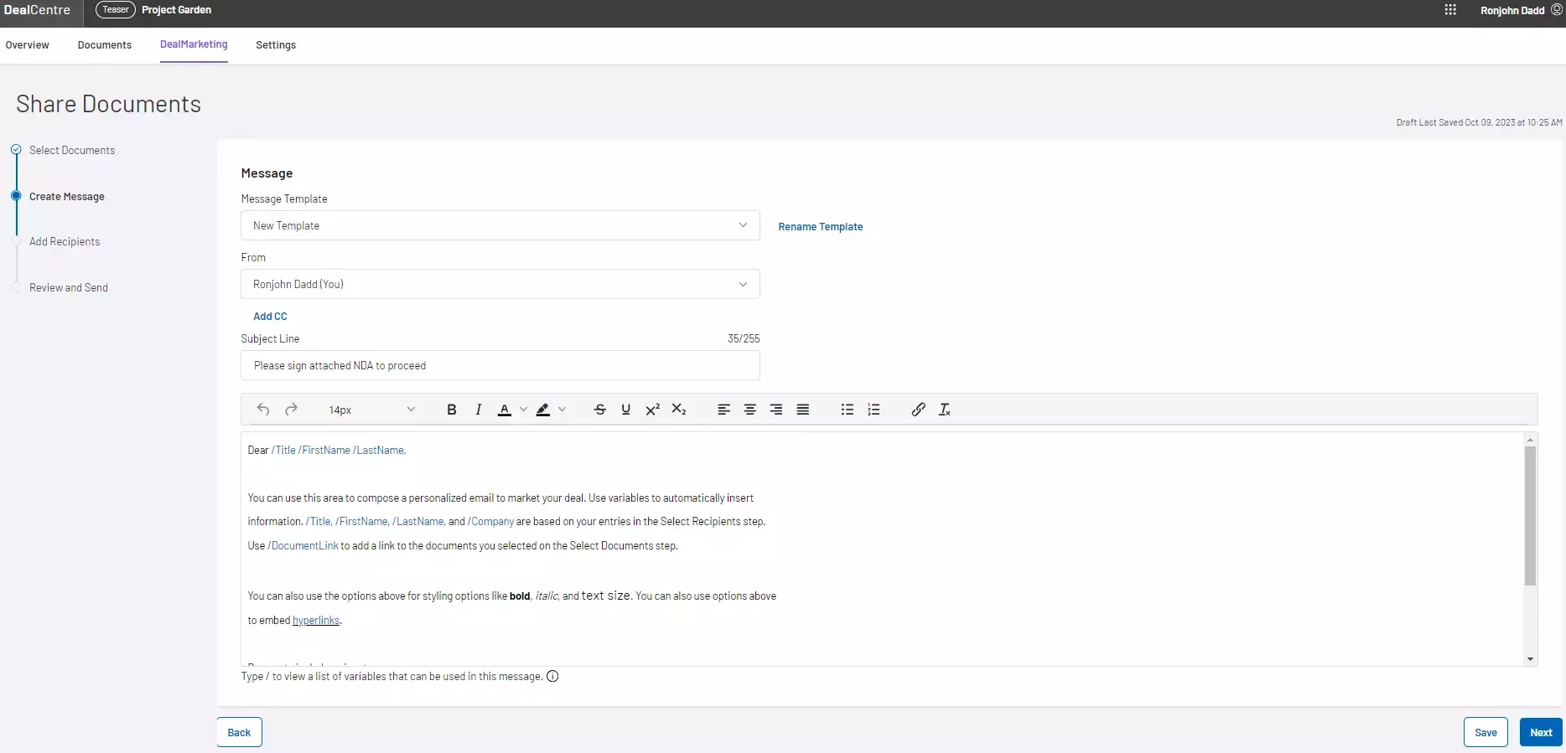This screenshot has height=753, width=1566.
Task: Click the redo arrow in editor toolbar
Action: [x=291, y=410]
